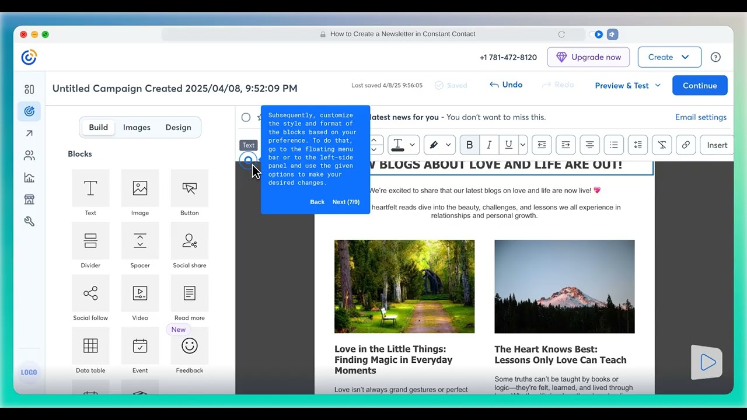Select the Text block
The image size is (747, 420).
pyautogui.click(x=90, y=193)
